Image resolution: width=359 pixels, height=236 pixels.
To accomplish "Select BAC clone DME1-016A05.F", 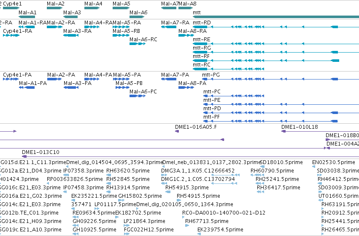I will 177,131.
